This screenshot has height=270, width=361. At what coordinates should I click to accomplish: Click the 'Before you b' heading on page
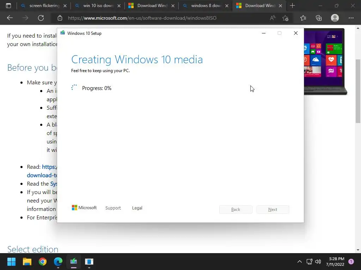click(x=32, y=68)
